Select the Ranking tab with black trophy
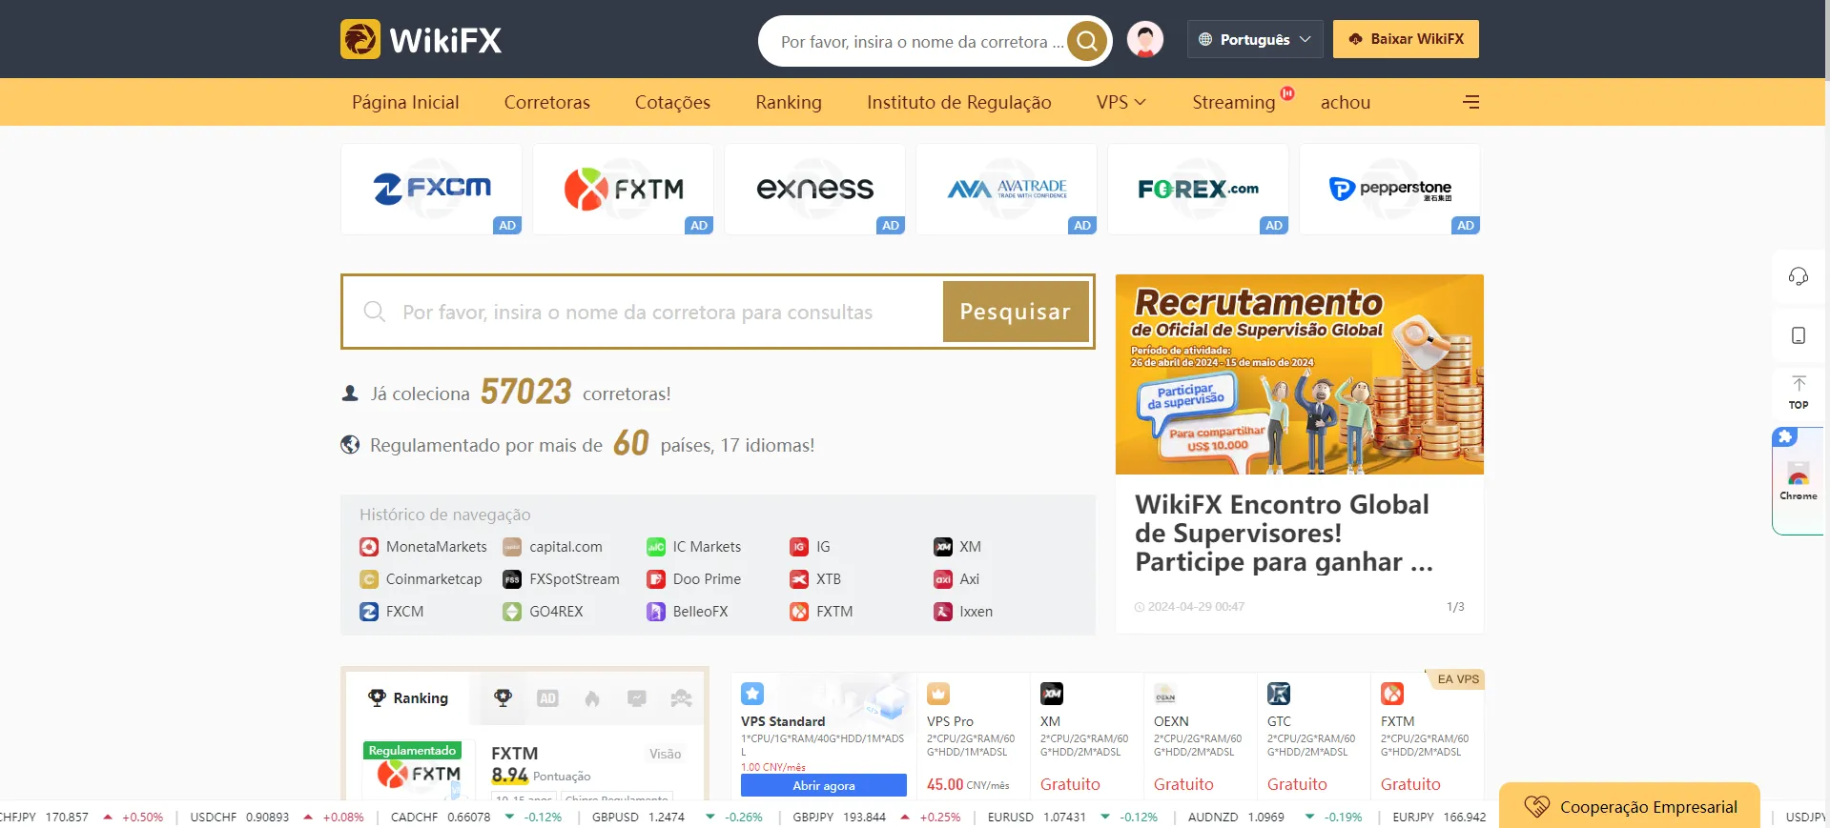1830x828 pixels. tap(408, 698)
